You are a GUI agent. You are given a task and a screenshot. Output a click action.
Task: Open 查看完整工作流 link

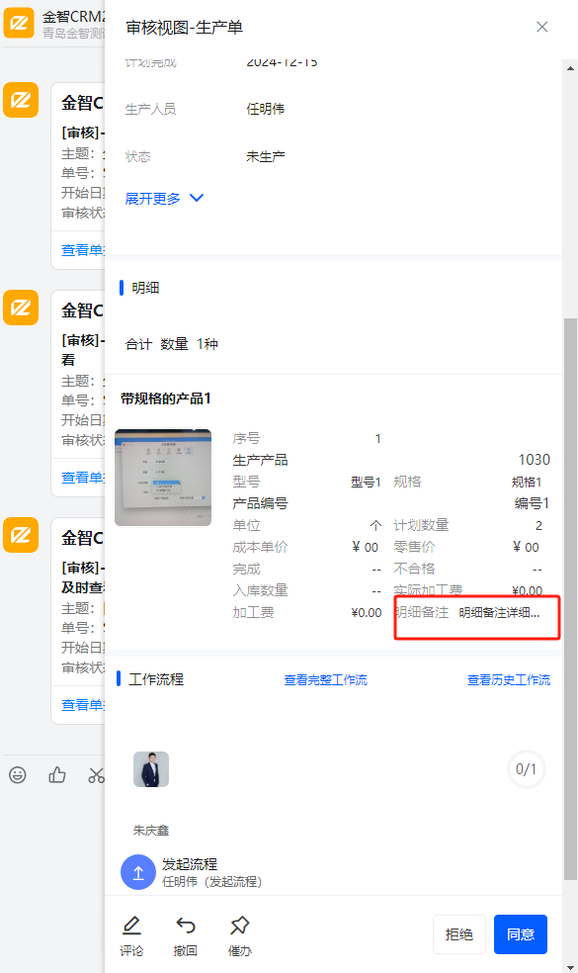click(326, 680)
